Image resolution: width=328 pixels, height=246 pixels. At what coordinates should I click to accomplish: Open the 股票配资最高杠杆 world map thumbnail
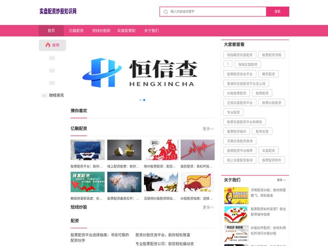124,182
